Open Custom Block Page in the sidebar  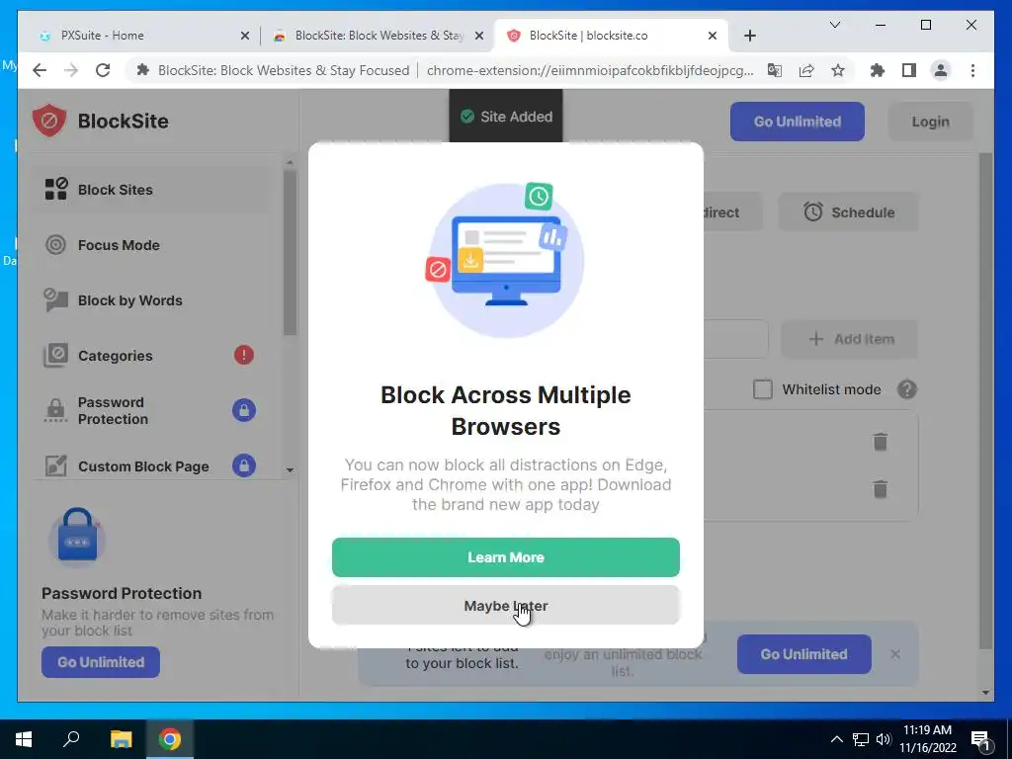(151, 466)
